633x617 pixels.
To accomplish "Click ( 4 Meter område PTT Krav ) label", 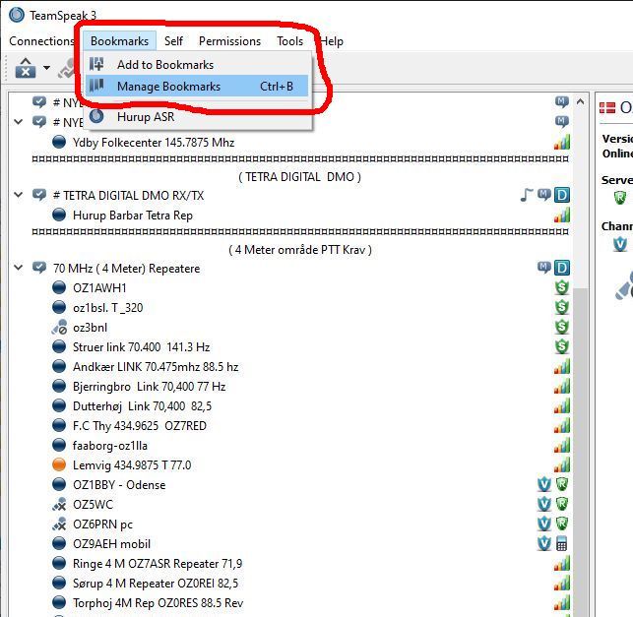I will 300,250.
